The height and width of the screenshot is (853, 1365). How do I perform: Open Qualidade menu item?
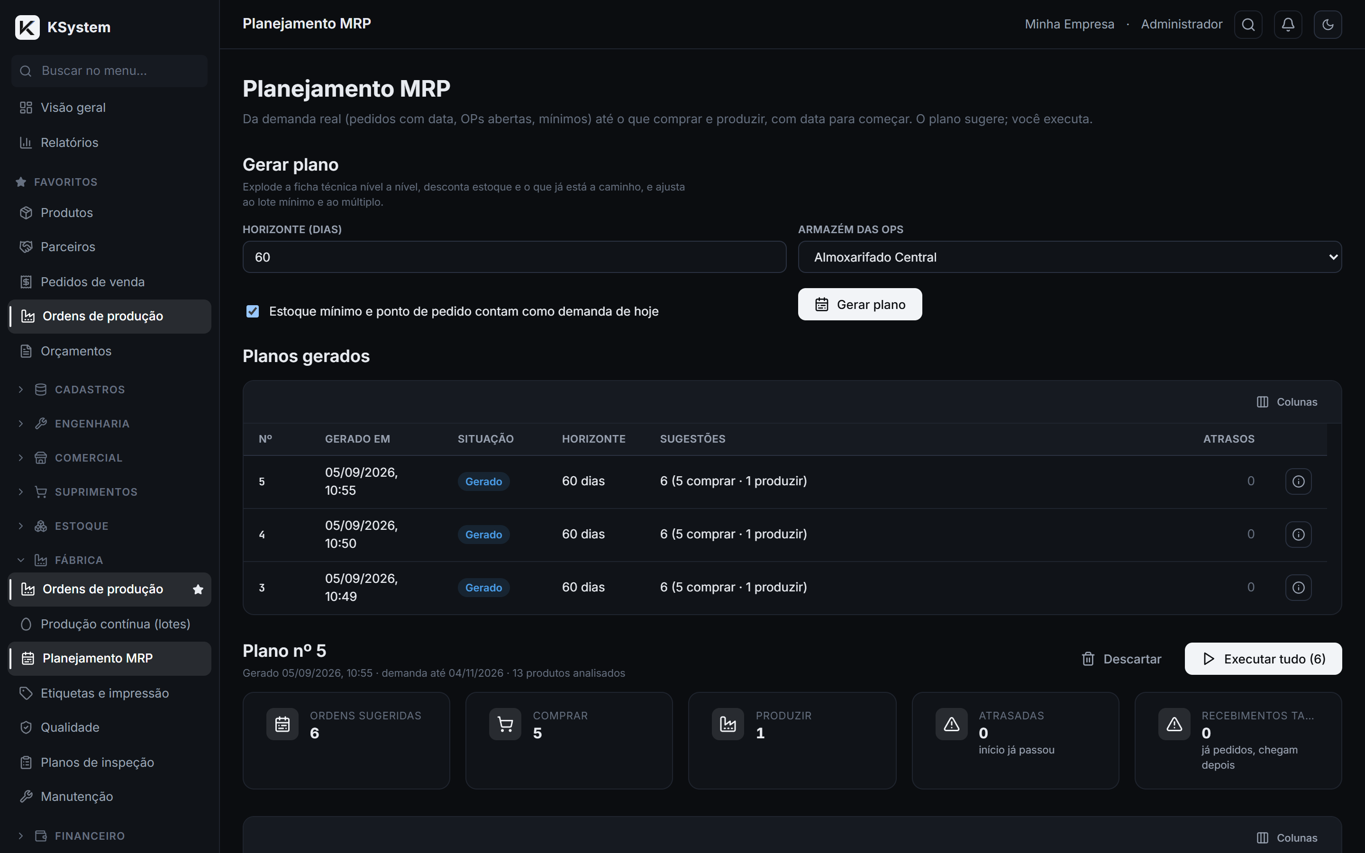(109, 727)
